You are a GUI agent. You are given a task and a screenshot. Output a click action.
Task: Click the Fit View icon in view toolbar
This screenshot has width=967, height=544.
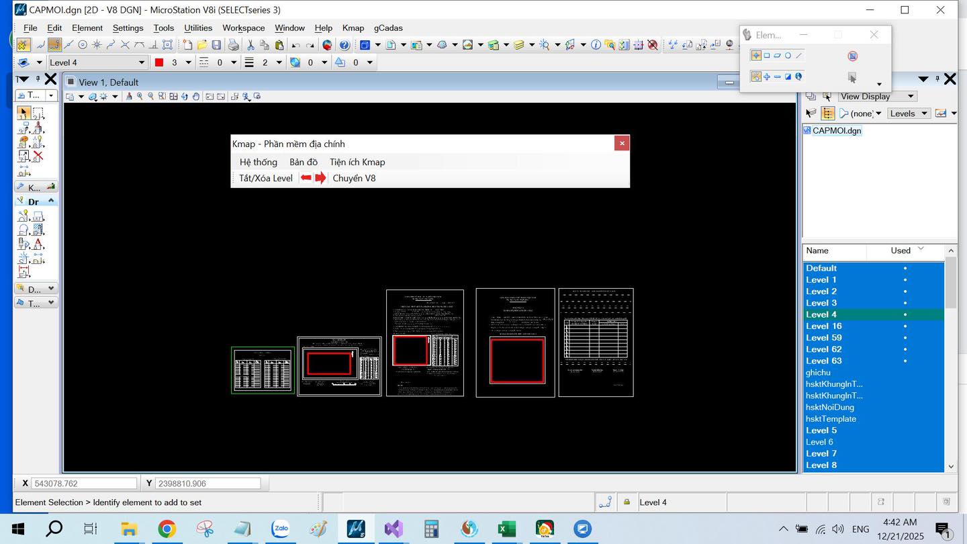(x=173, y=97)
